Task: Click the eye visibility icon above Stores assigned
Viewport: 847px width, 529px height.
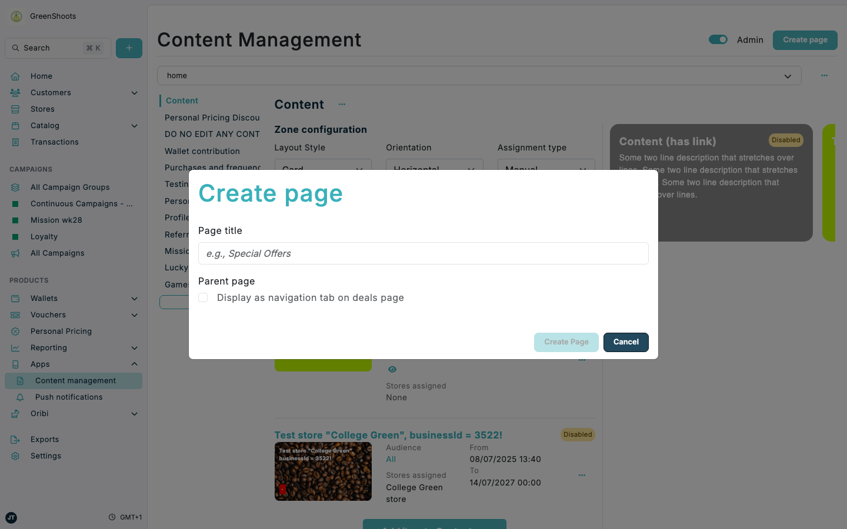Action: pos(392,369)
